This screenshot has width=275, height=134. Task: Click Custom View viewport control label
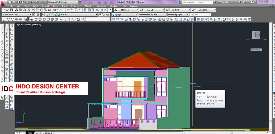click(x=25, y=25)
